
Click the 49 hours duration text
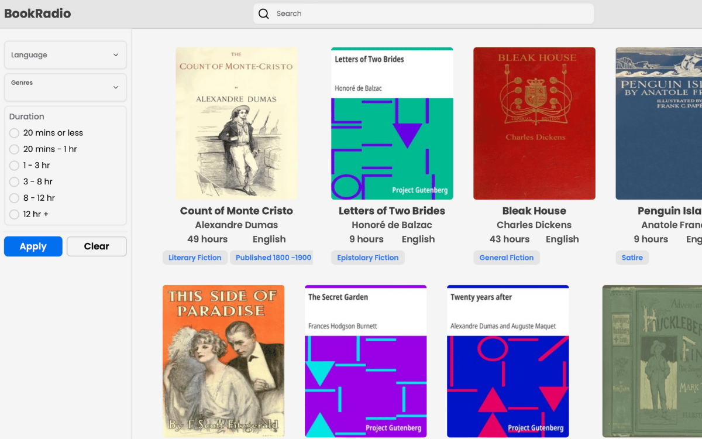tap(207, 239)
